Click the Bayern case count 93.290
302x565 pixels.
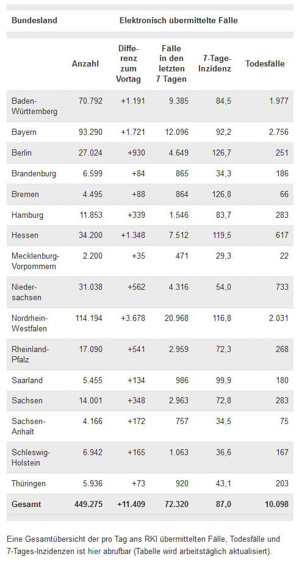(90, 132)
